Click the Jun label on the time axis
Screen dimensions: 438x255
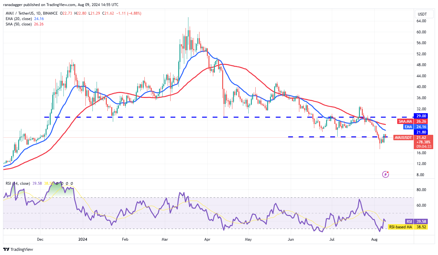(x=291, y=239)
